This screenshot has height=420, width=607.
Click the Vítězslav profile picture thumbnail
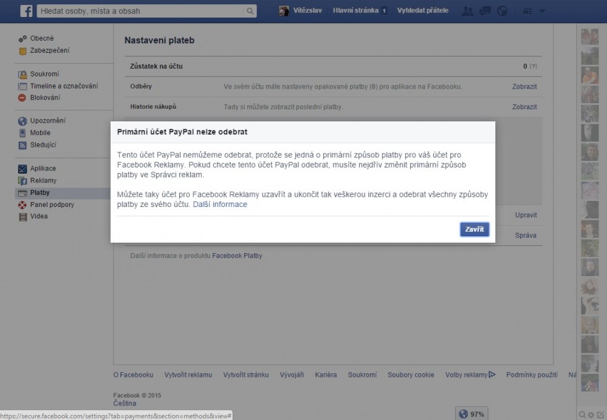pyautogui.click(x=284, y=11)
